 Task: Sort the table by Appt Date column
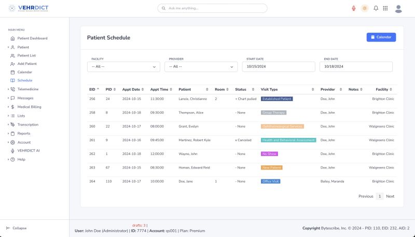point(133,89)
